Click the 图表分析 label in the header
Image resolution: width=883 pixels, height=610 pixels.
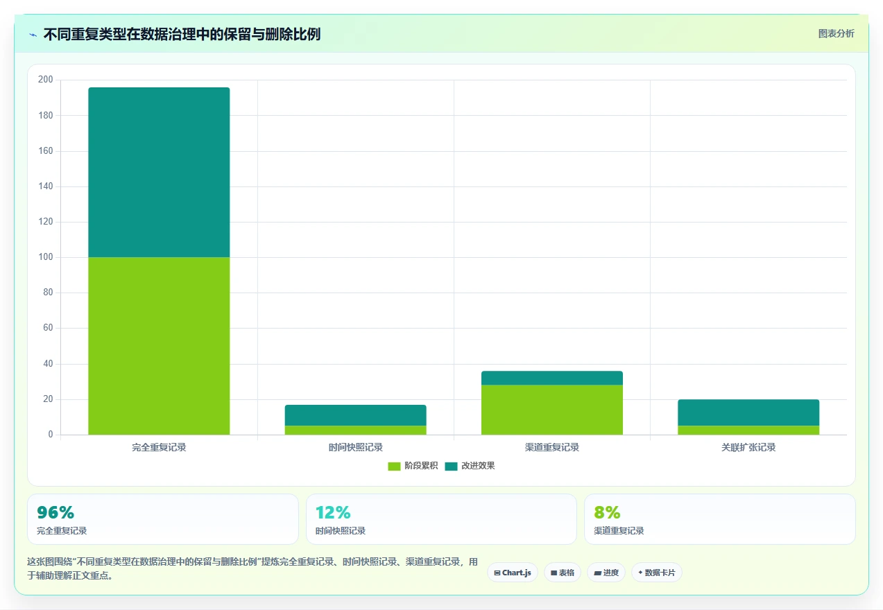[836, 33]
